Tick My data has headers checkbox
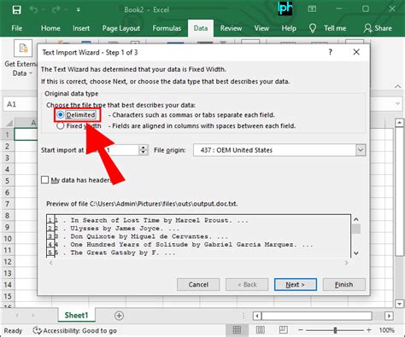Viewport: 405px width, 337px height. [x=44, y=180]
